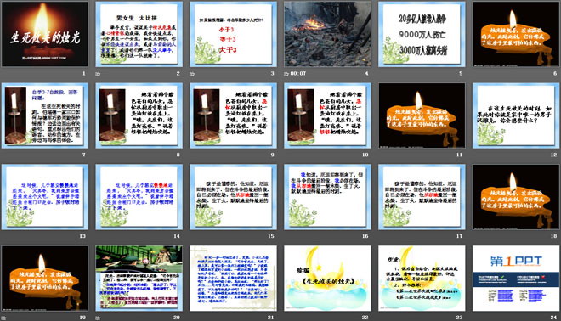Click slide number label 1
Viewport: 561px width, 321px height.
click(x=84, y=73)
